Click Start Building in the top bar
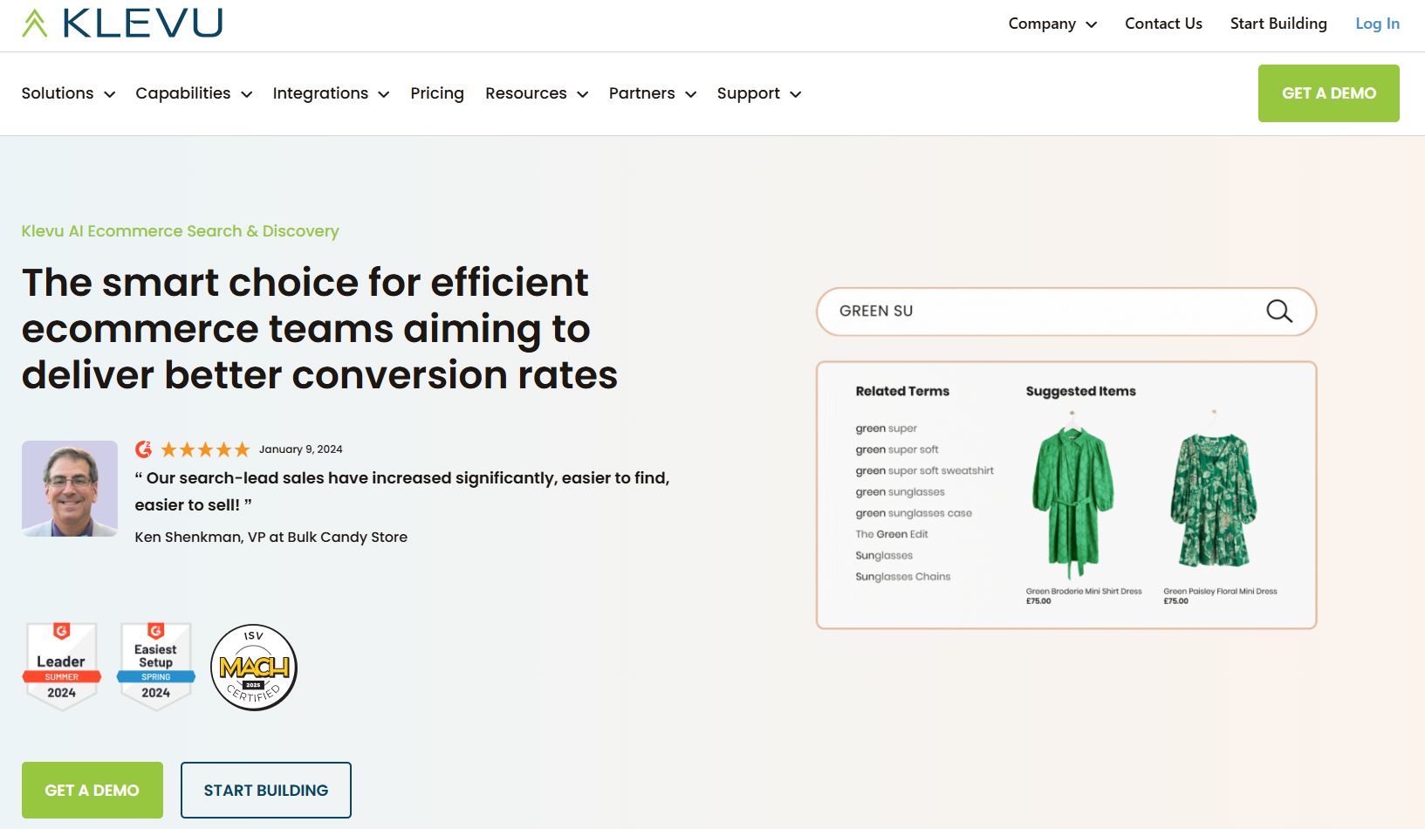Viewport: 1425px width, 829px height. point(1278,24)
